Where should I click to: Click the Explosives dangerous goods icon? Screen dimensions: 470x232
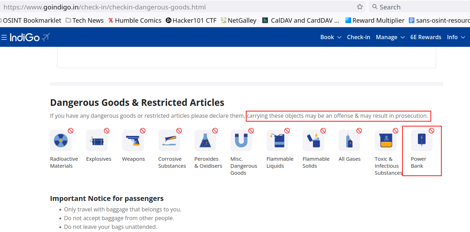click(97, 140)
